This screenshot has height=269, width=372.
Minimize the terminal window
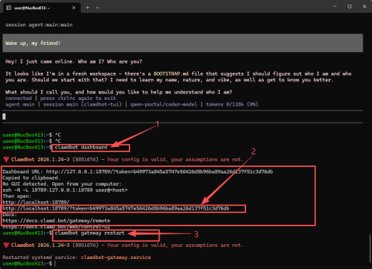(x=335, y=6)
